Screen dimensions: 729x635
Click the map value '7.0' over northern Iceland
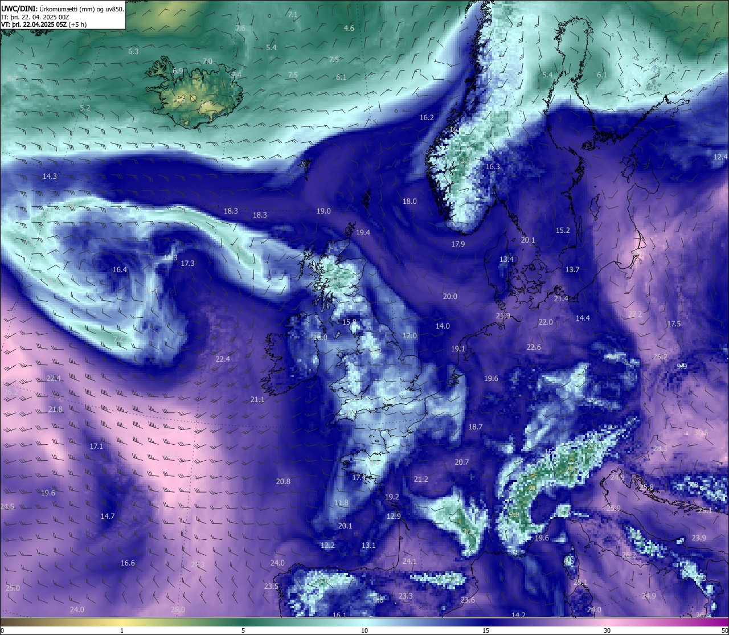pos(207,62)
